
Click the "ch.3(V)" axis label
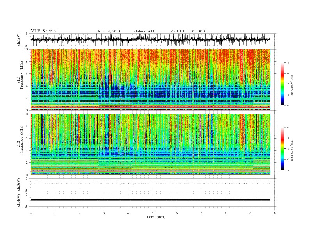[19, 185]
